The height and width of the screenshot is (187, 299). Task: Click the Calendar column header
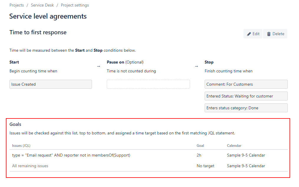pos(234,146)
